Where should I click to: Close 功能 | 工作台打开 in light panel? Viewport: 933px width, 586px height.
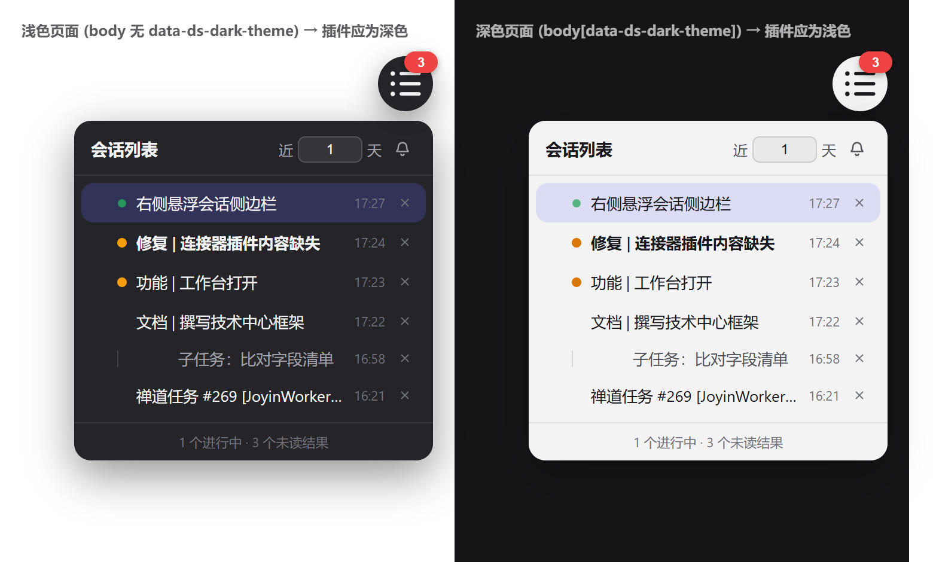(859, 282)
